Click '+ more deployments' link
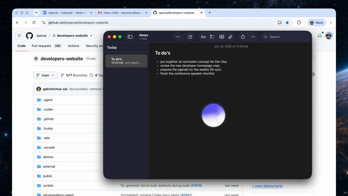Viewport: 348px width, 196px height. pos(267,186)
